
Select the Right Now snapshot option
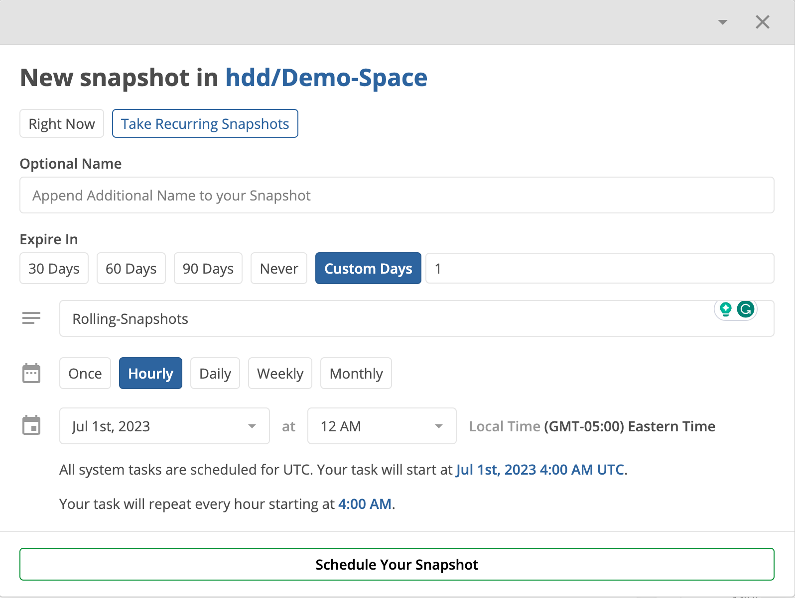62,123
